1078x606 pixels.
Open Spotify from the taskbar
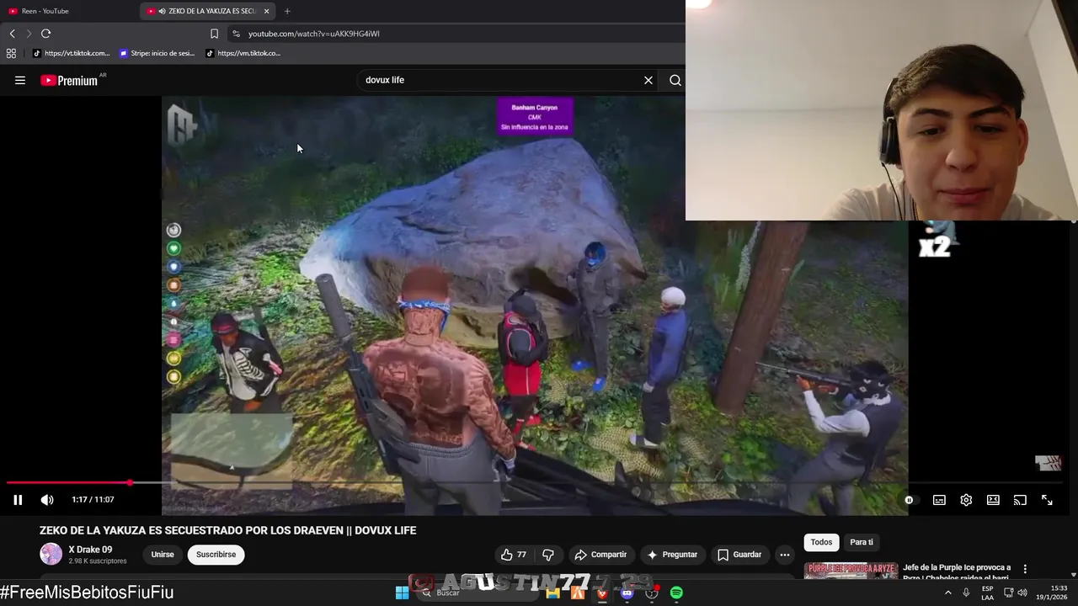pyautogui.click(x=676, y=593)
